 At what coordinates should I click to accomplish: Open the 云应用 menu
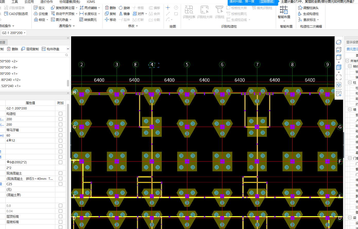coord(29,2)
